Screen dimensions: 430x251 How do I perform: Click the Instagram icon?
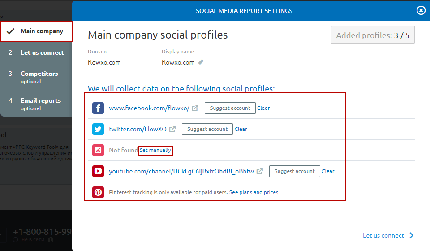98,150
